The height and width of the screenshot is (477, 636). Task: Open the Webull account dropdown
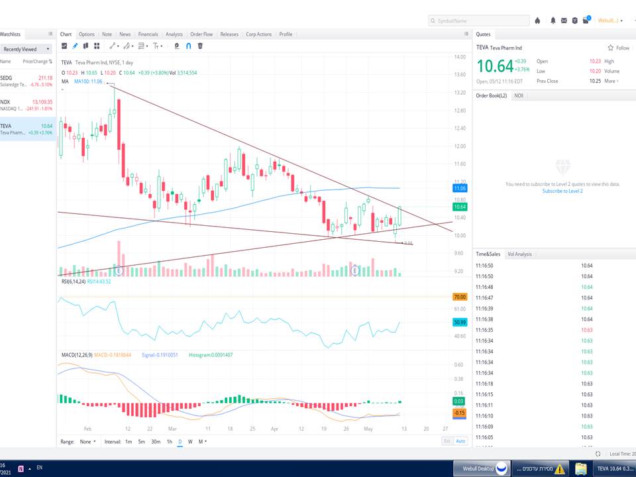click(610, 21)
